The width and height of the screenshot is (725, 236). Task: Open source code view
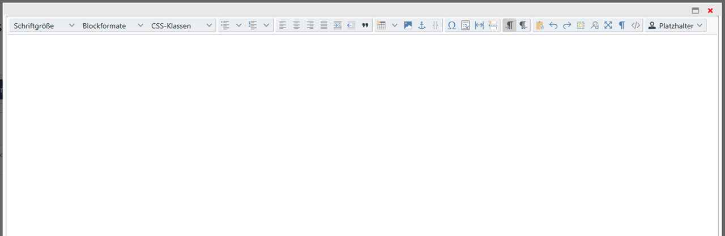(636, 25)
